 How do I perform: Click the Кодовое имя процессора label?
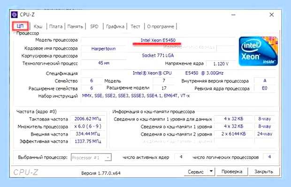pos(51,48)
